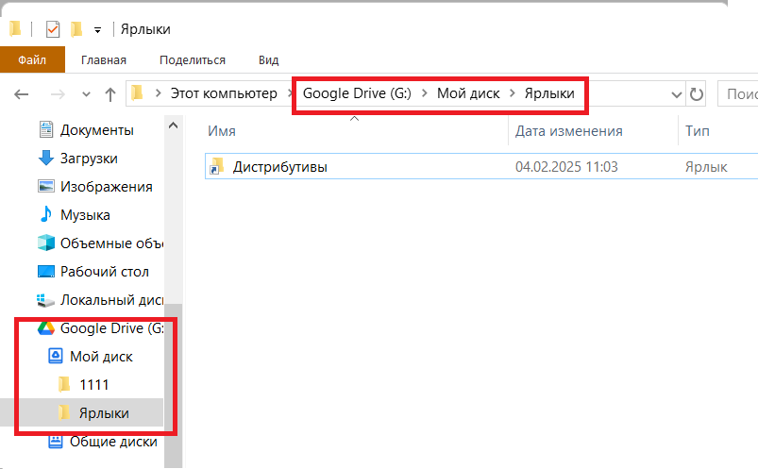
Task: Click Мой диск in the address breadcrumb
Action: click(x=467, y=93)
